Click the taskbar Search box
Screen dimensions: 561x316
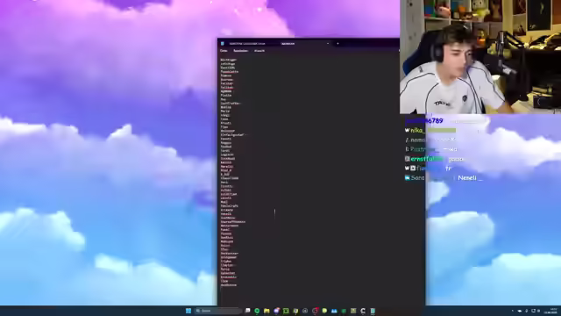tap(218, 311)
